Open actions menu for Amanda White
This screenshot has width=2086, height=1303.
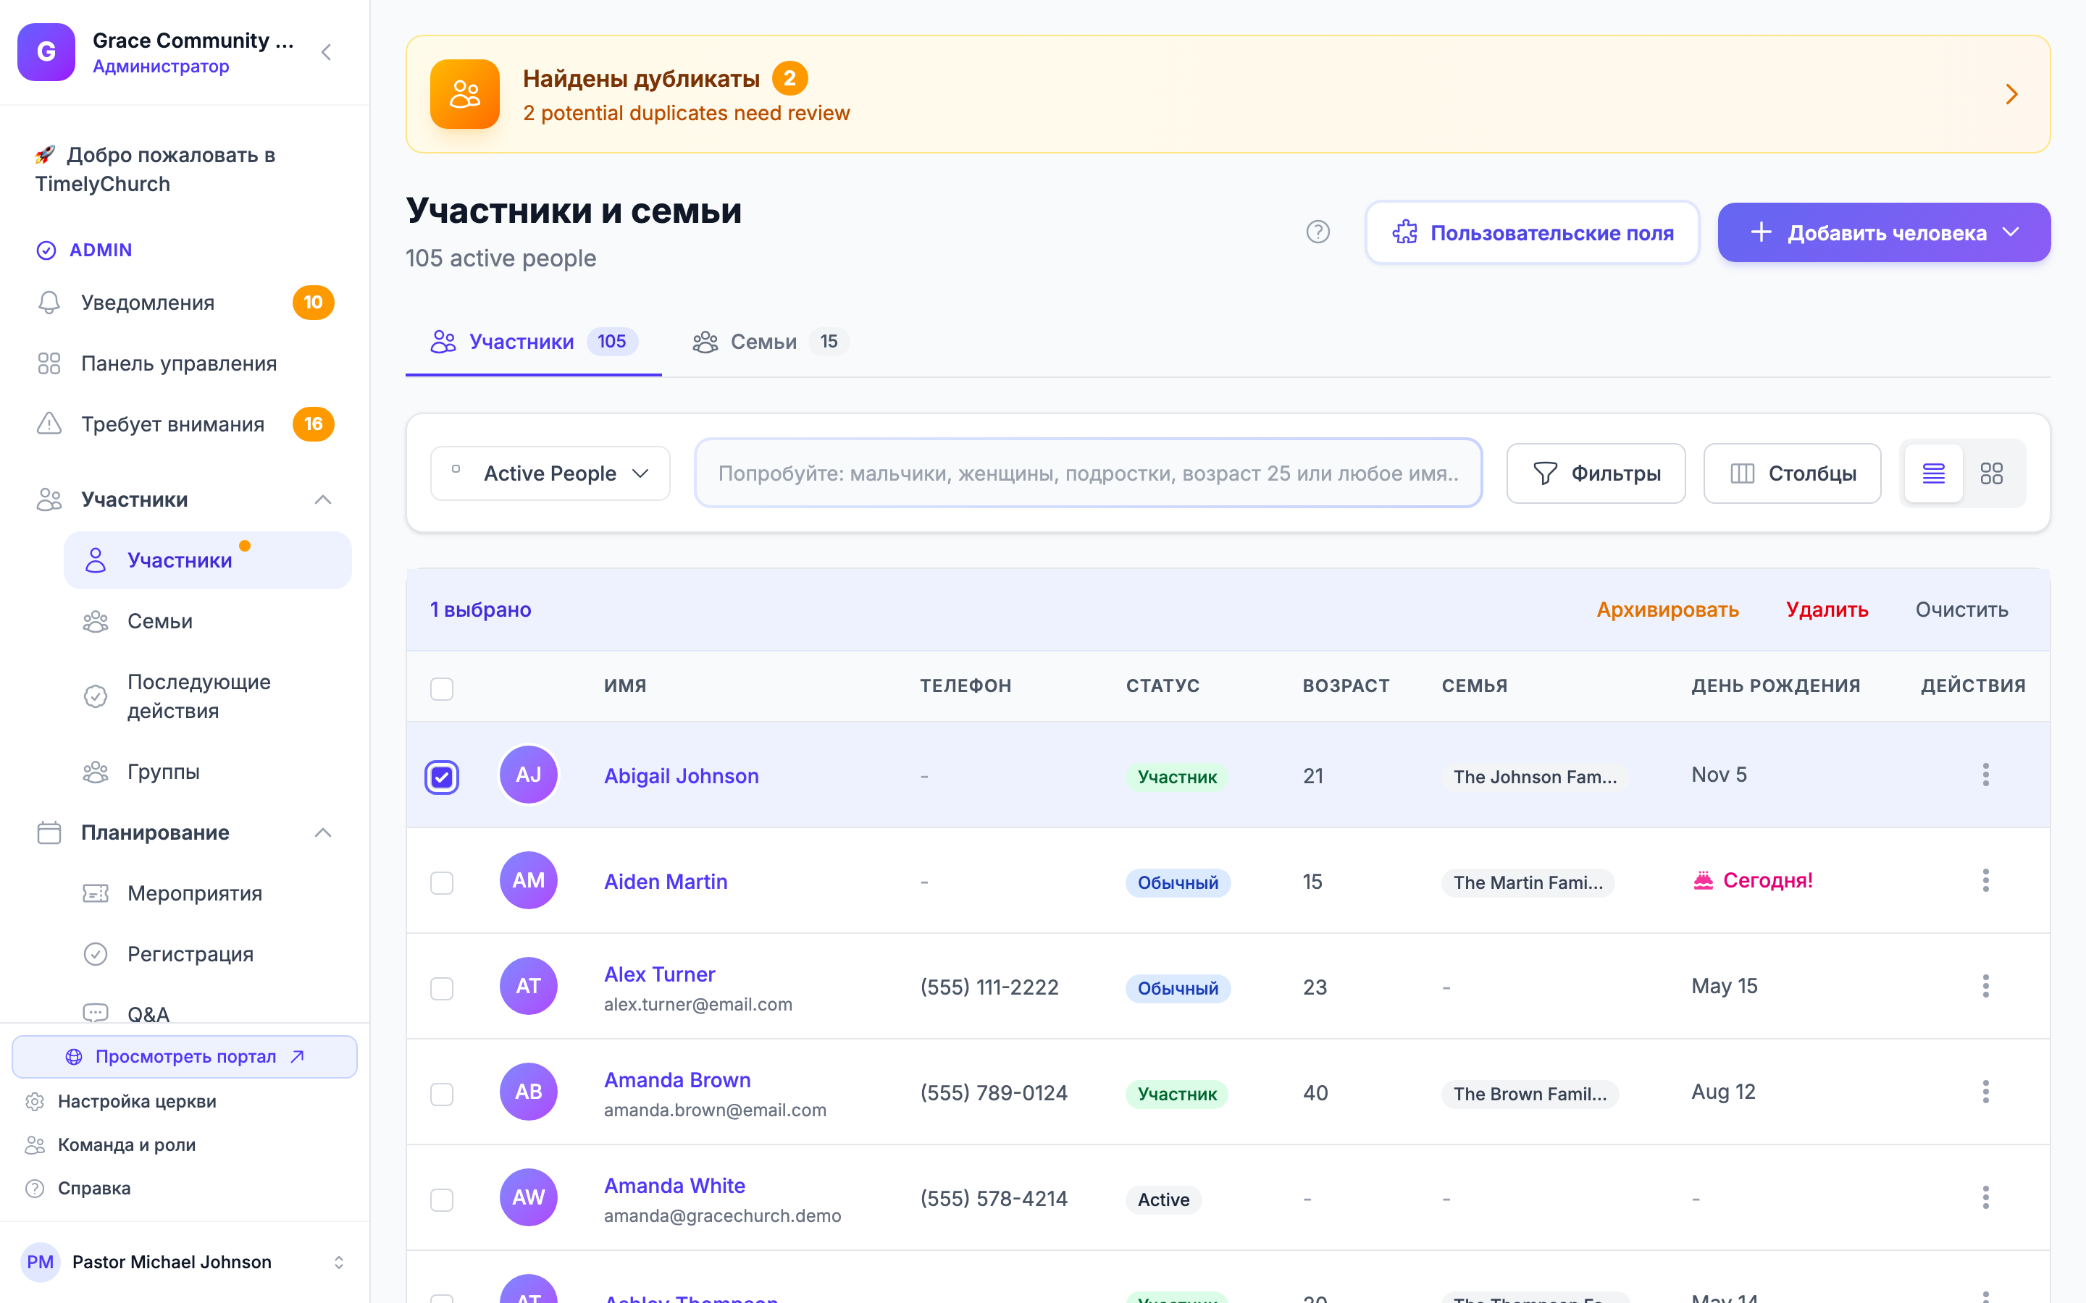click(x=1985, y=1198)
